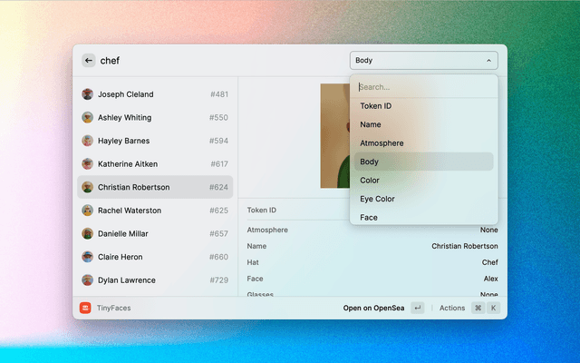Click Open on OpenSea action

(373, 308)
